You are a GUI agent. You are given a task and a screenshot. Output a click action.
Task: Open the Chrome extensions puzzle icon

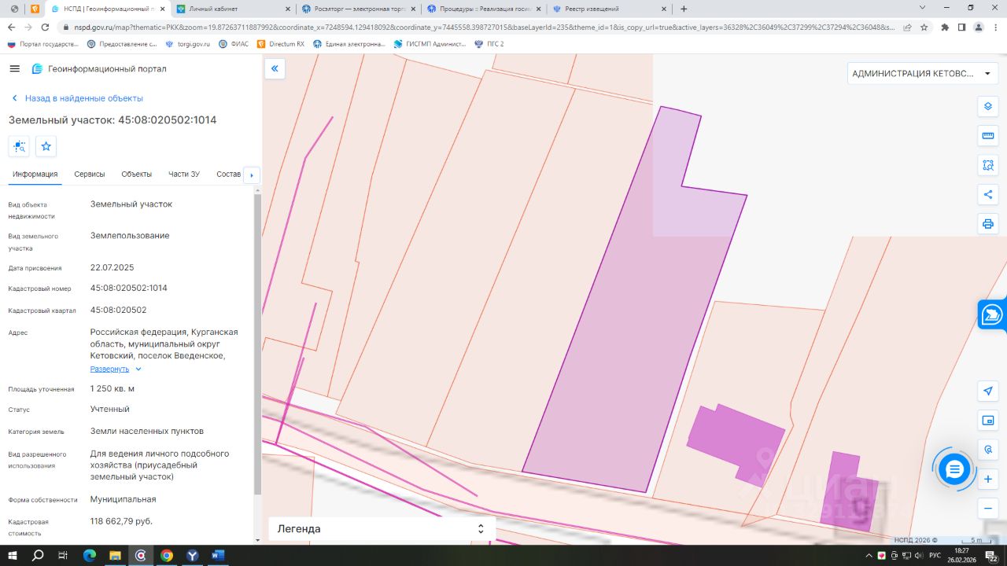(945, 27)
